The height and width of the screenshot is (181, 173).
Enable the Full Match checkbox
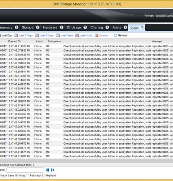point(28,176)
